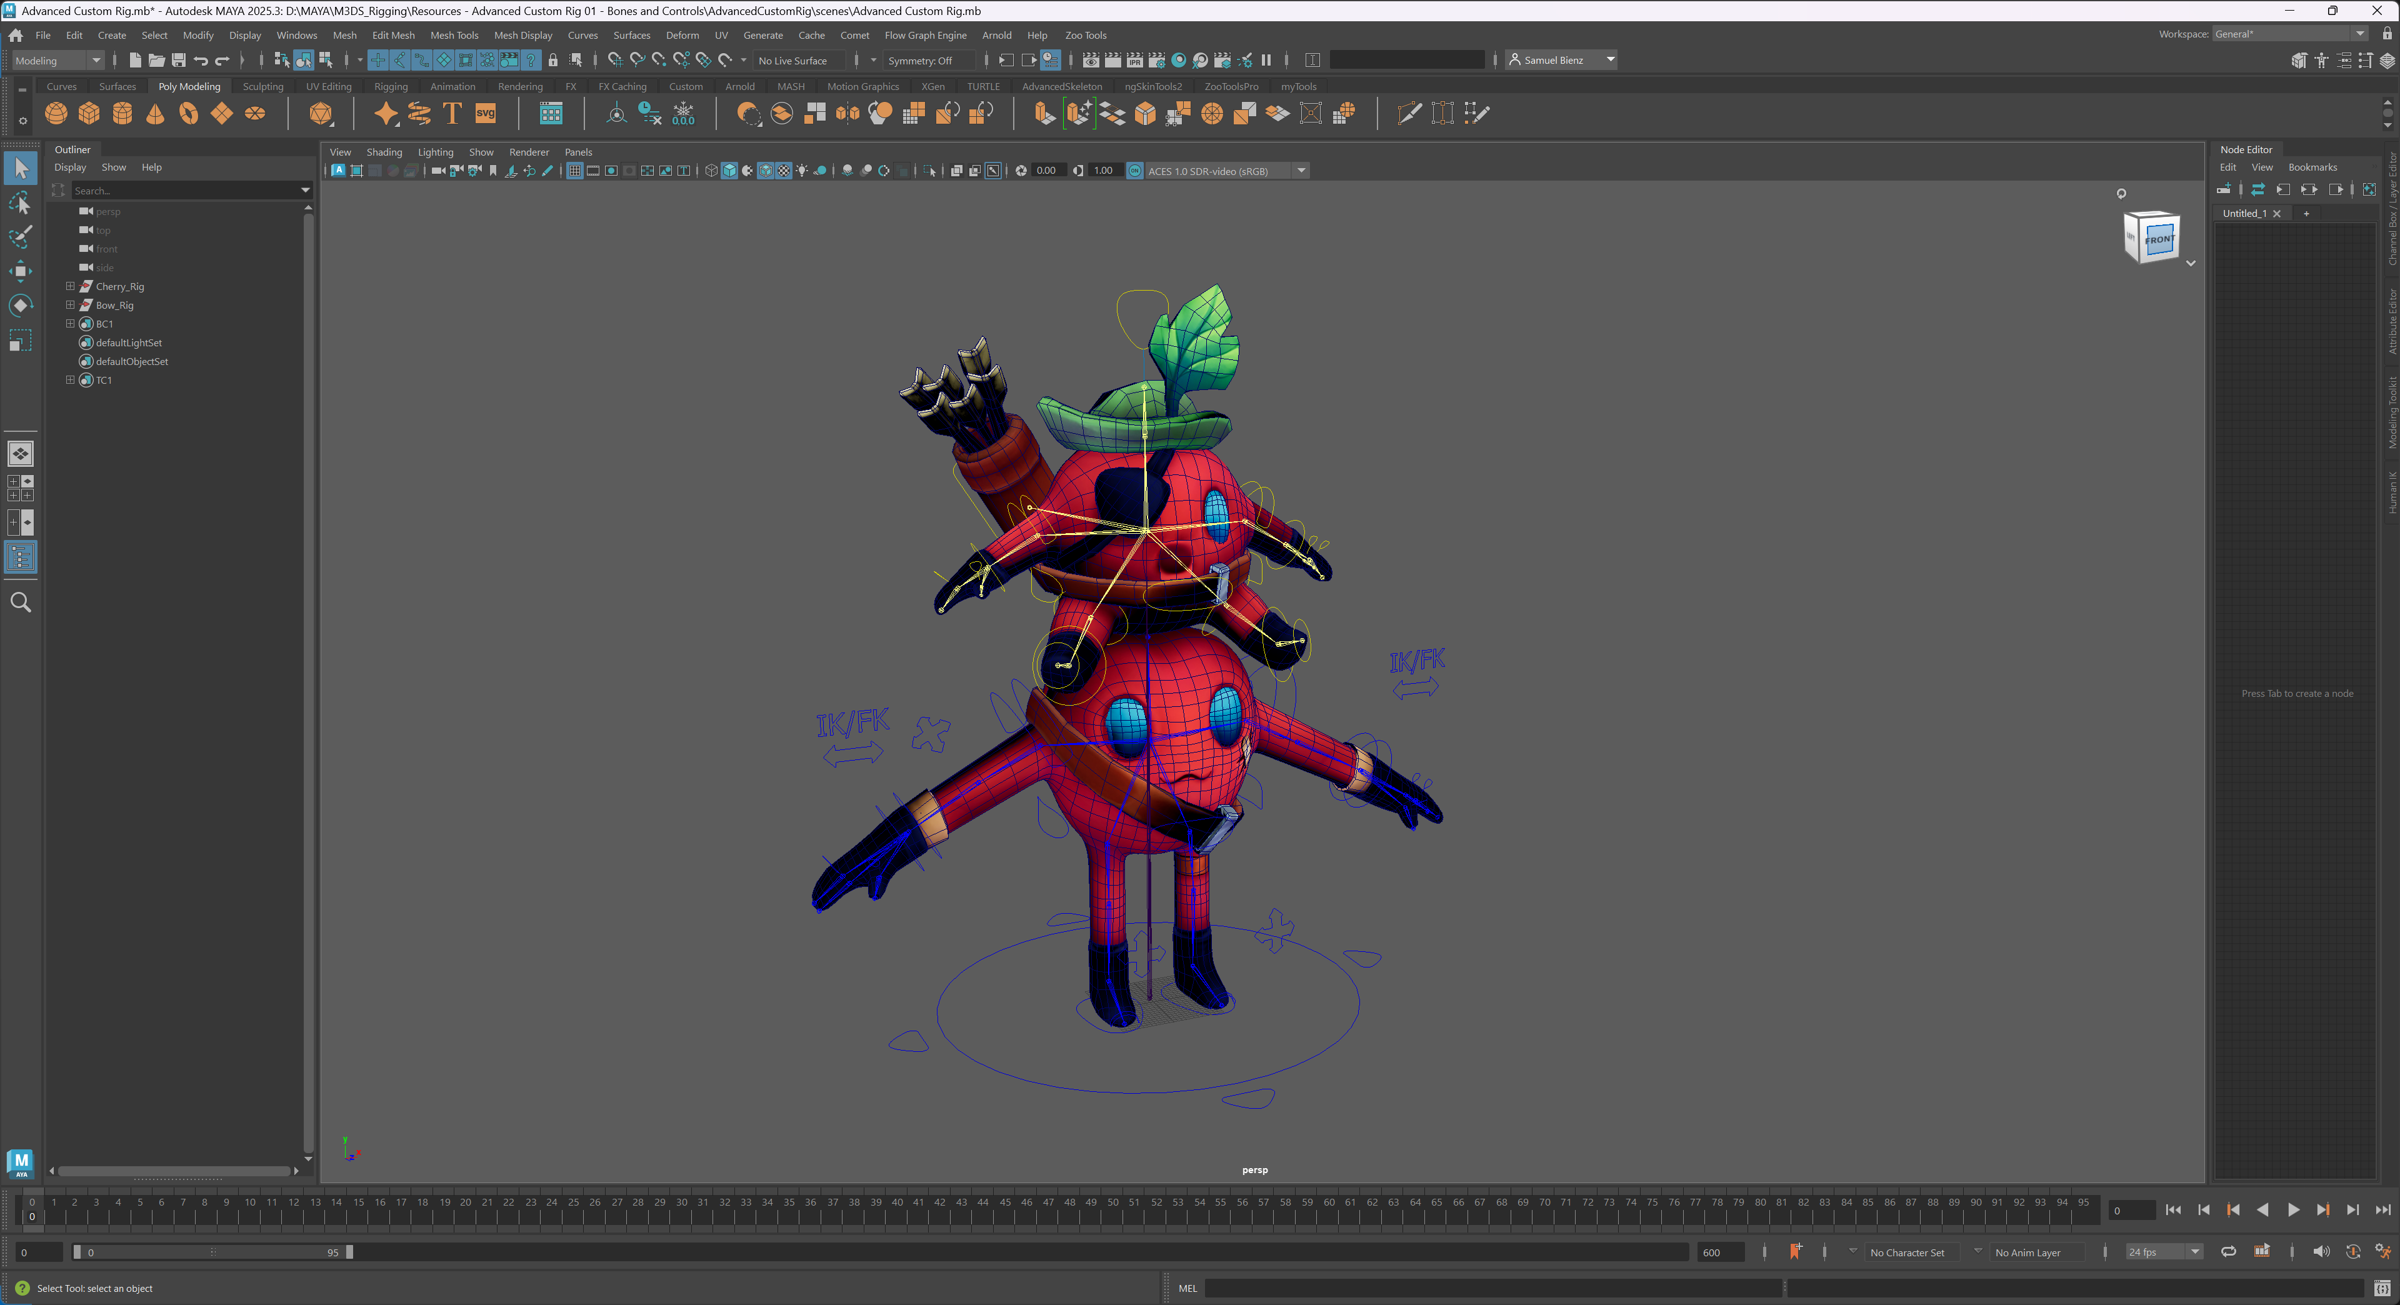Create a polygon cube from the shelf
This screenshot has width=2400, height=1305.
click(x=89, y=114)
